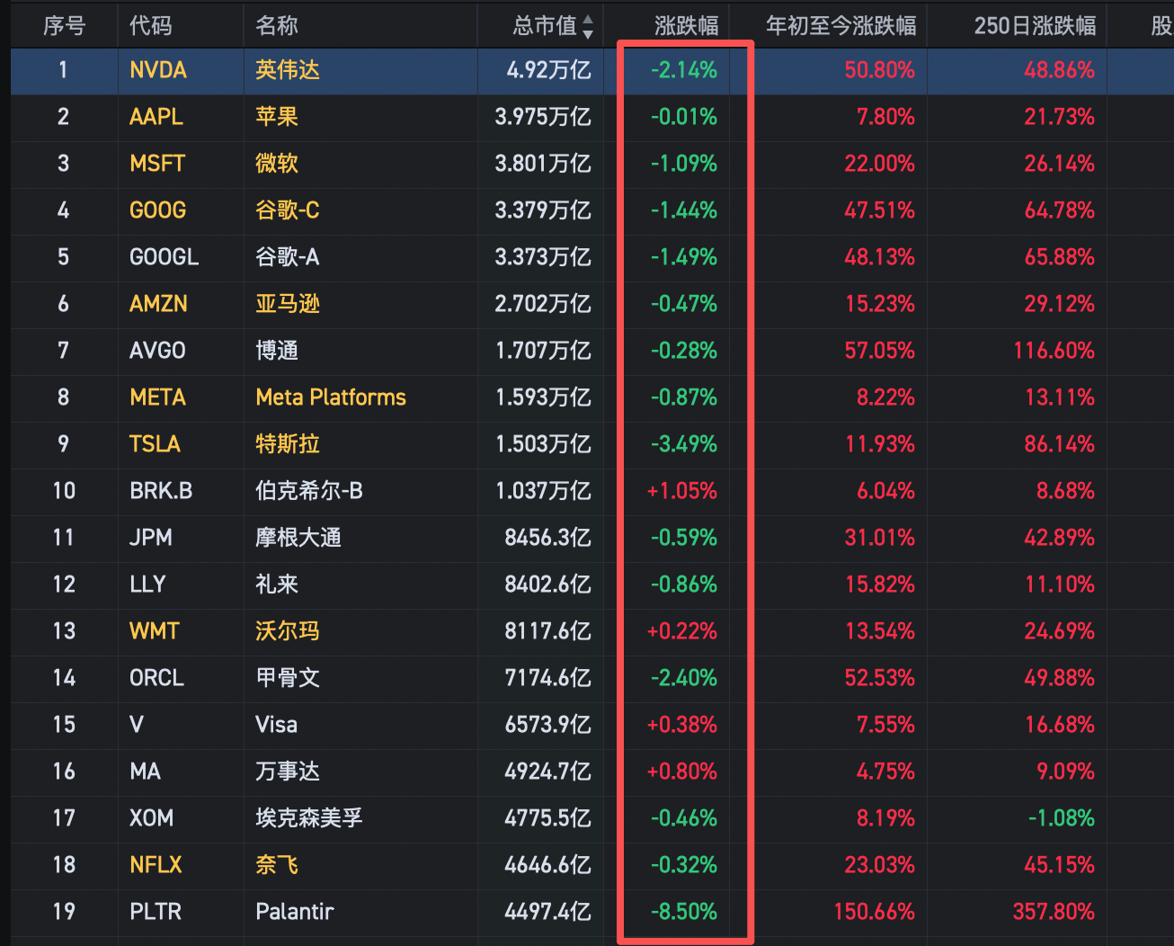Click the sort arrows beside 总市值
This screenshot has height=946, width=1174.
click(588, 27)
